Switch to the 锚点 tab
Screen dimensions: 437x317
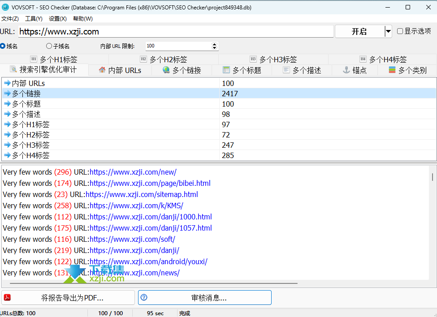coord(355,70)
